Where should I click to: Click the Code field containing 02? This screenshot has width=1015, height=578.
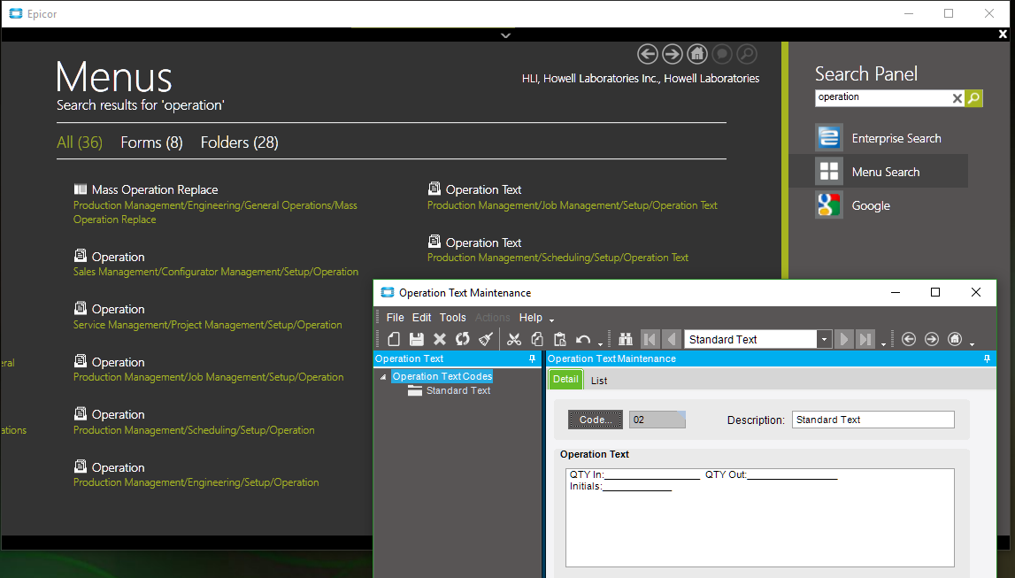(x=657, y=420)
